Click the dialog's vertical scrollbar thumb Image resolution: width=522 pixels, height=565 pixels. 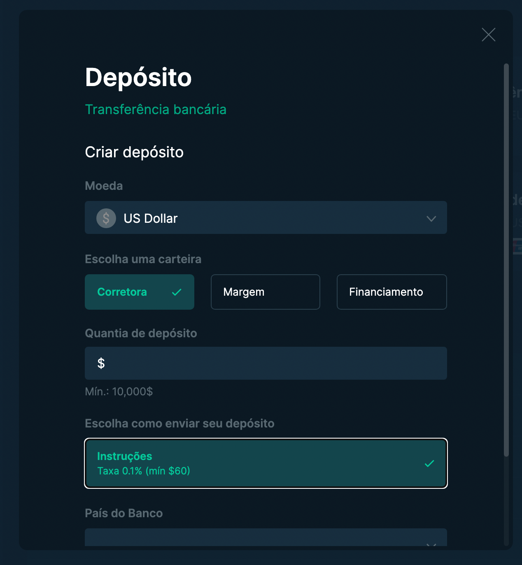pyautogui.click(x=506, y=259)
